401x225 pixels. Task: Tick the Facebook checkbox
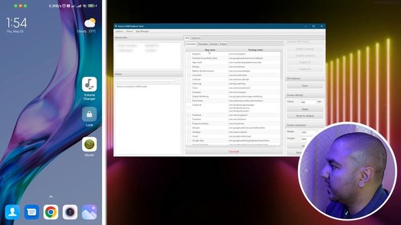click(x=189, y=108)
